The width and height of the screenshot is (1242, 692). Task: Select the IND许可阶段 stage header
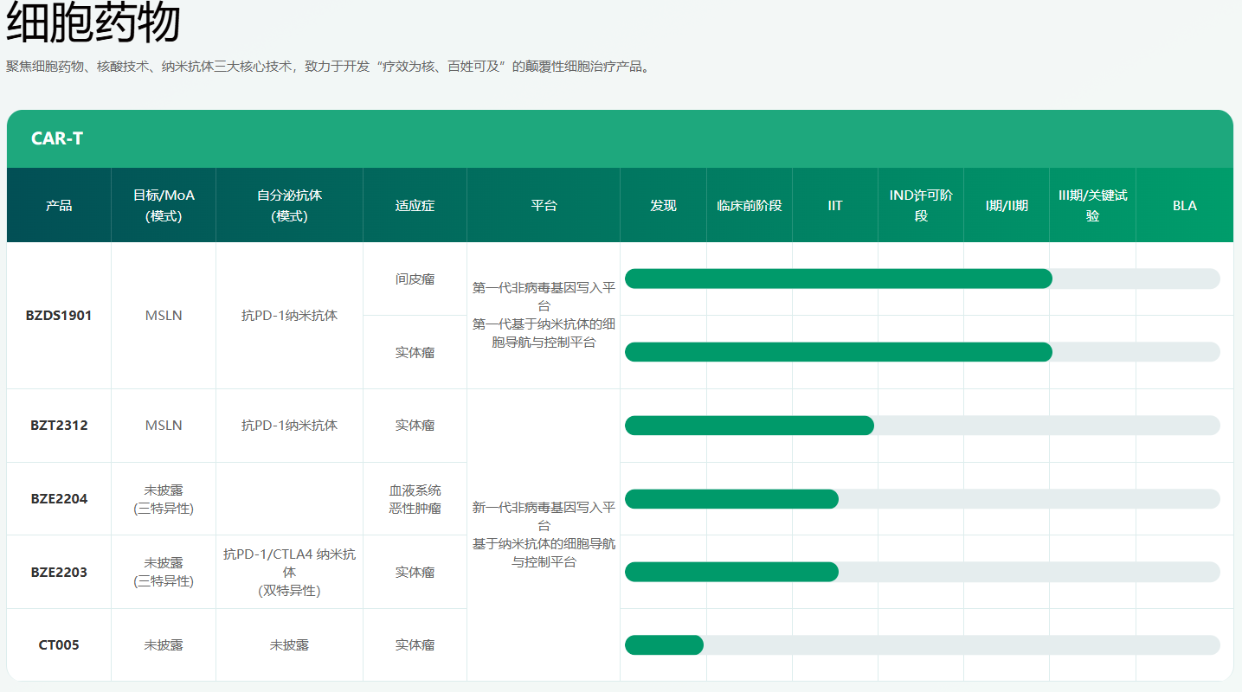920,206
